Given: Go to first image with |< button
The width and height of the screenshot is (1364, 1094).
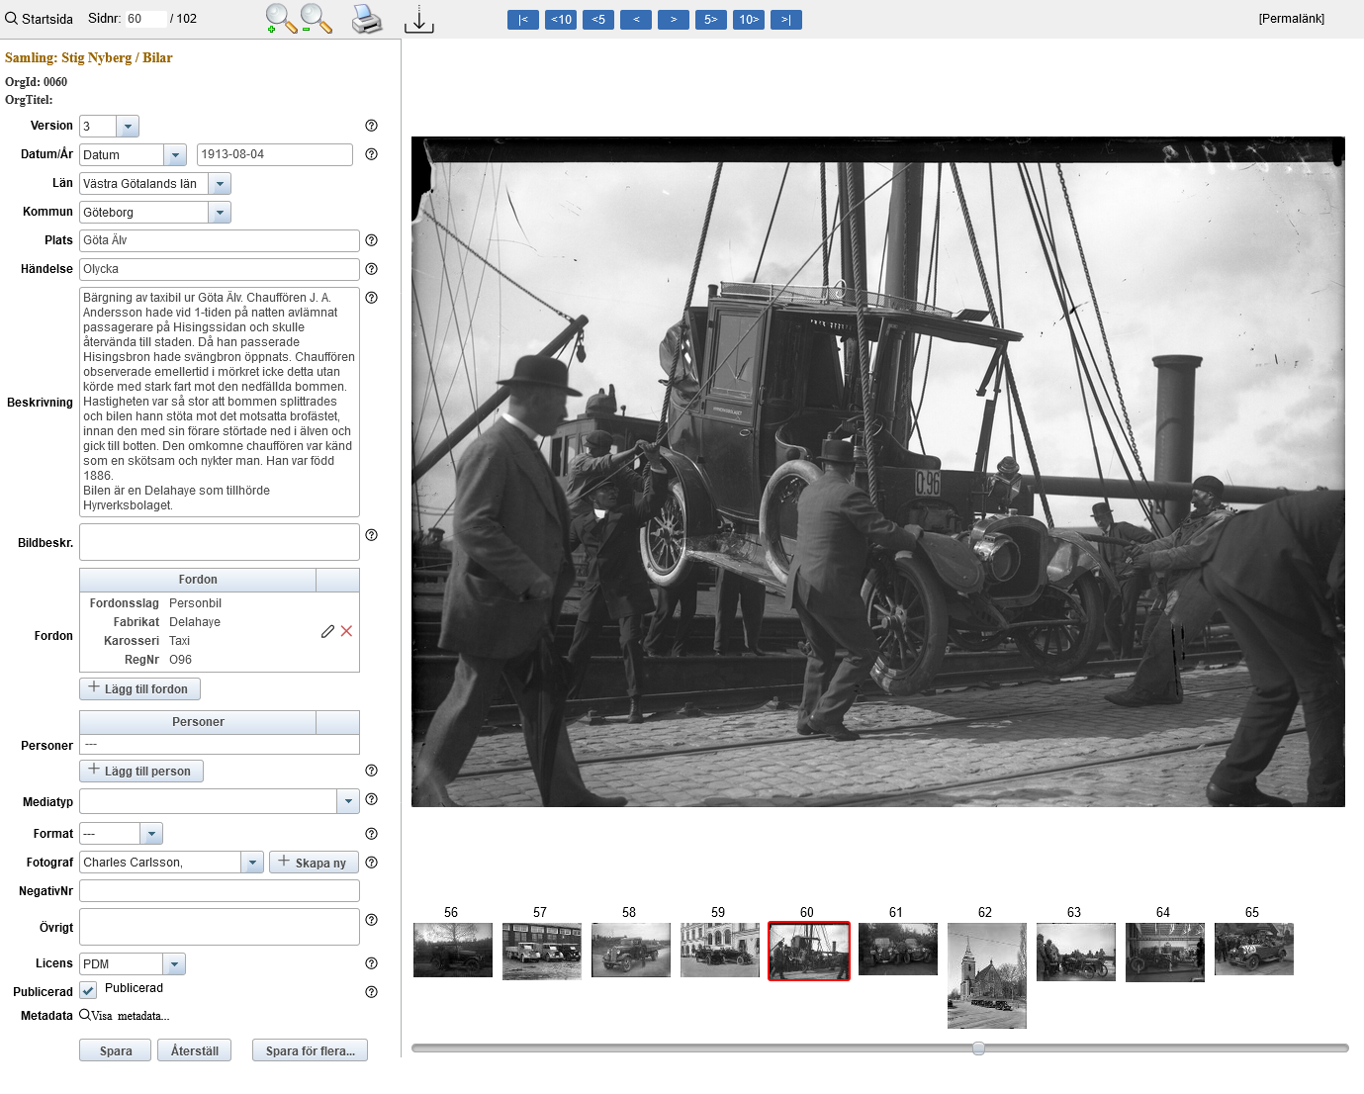Looking at the screenshot, I should click(x=523, y=19).
